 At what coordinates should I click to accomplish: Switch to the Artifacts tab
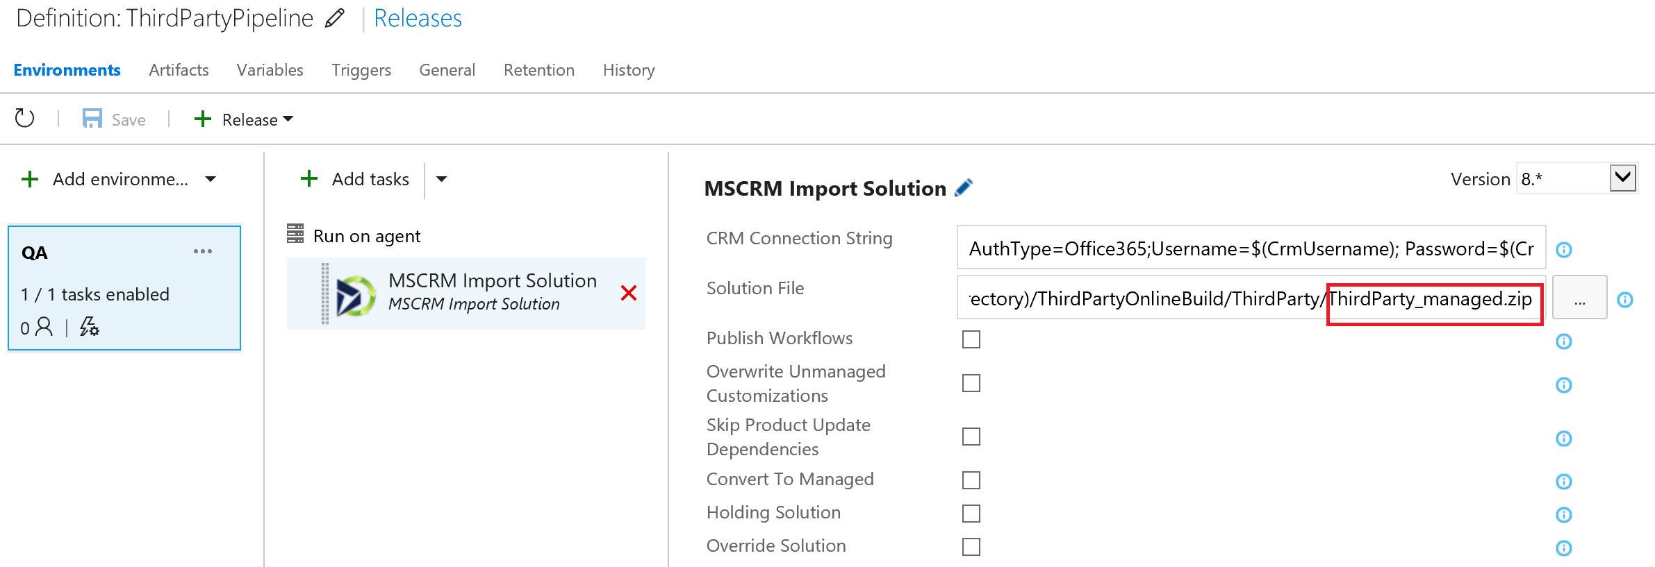(x=179, y=70)
